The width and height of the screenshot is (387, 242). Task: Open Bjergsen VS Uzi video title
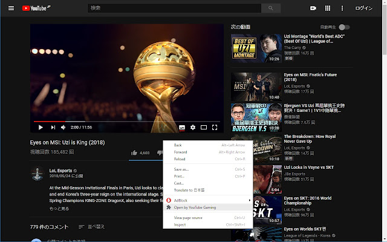314,108
